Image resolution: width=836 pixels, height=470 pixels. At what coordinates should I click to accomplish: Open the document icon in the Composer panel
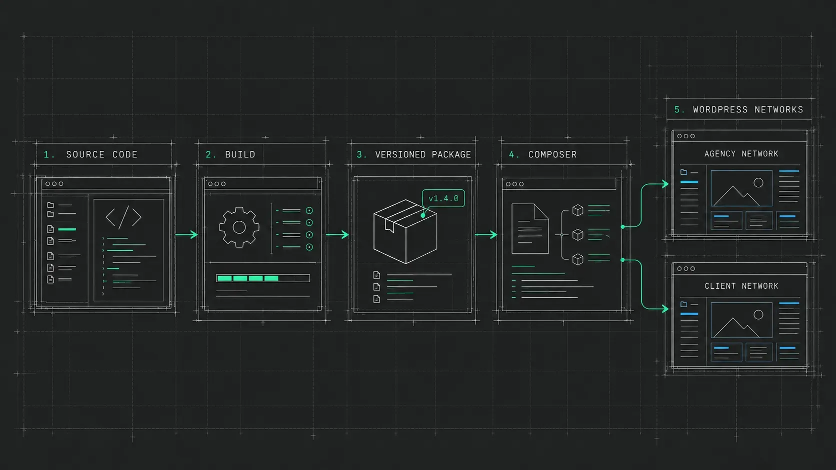530,228
